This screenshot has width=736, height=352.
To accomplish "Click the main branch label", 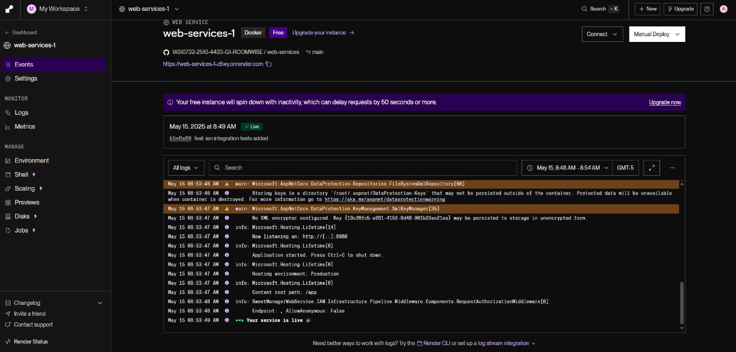I will pyautogui.click(x=315, y=52).
